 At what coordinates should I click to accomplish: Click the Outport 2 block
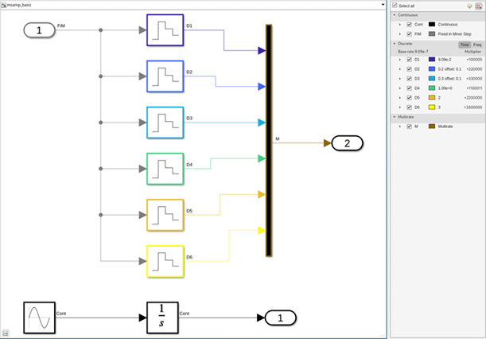[x=347, y=143]
